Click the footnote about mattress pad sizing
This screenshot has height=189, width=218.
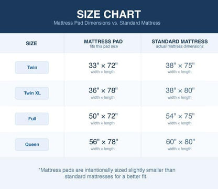pyautogui.click(x=107, y=173)
